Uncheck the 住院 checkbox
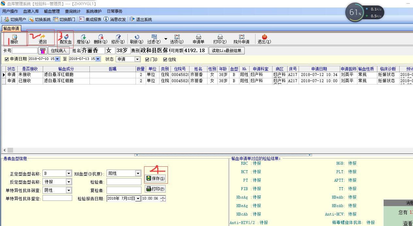The width and height of the screenshot is (413, 226). tap(165, 59)
